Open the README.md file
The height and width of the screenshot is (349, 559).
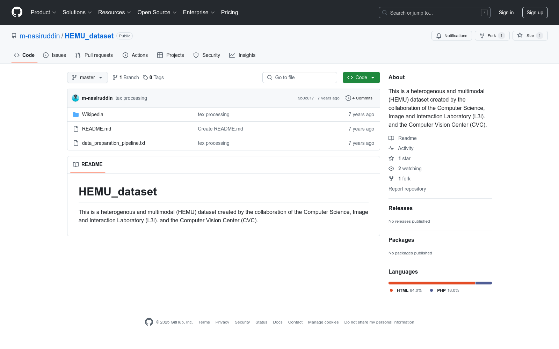(x=96, y=129)
